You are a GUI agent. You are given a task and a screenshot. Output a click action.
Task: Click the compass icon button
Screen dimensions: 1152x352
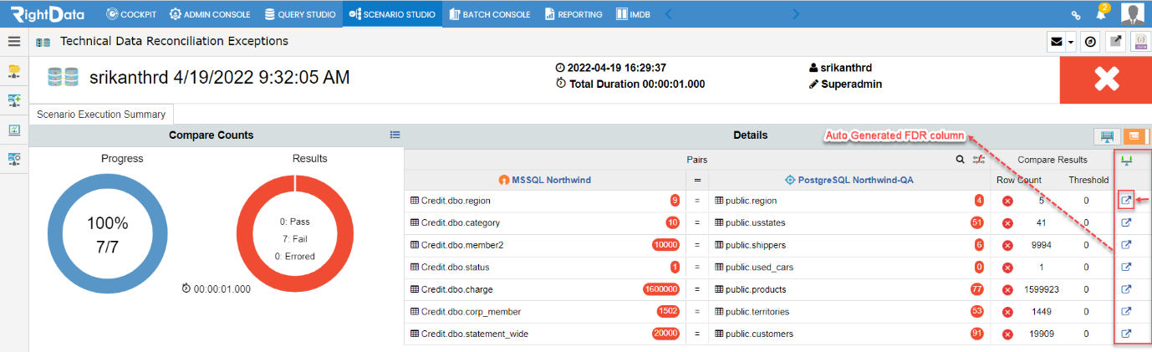[1089, 42]
